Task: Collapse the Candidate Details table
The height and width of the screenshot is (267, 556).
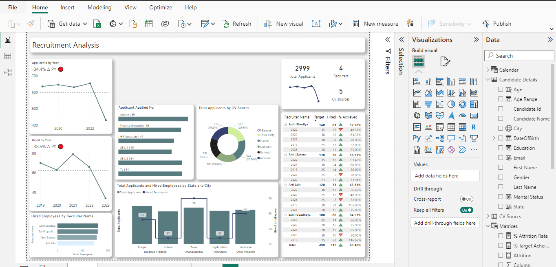Action: (488, 80)
